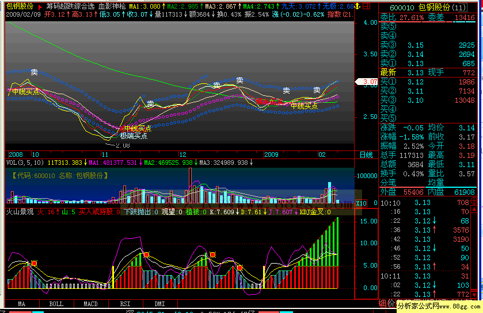This screenshot has width=483, height=313.
Task: Click the KDJ金叉:0 readout
Action: point(315,212)
